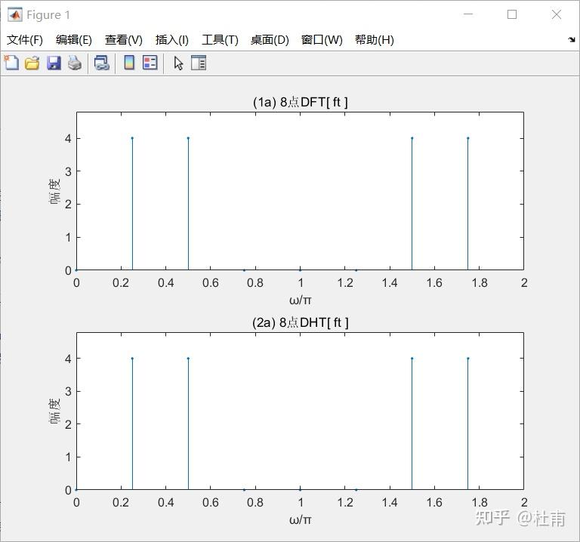Image resolution: width=580 pixels, height=542 pixels.
Task: Click the MATLAB logo in title bar
Action: point(15,15)
